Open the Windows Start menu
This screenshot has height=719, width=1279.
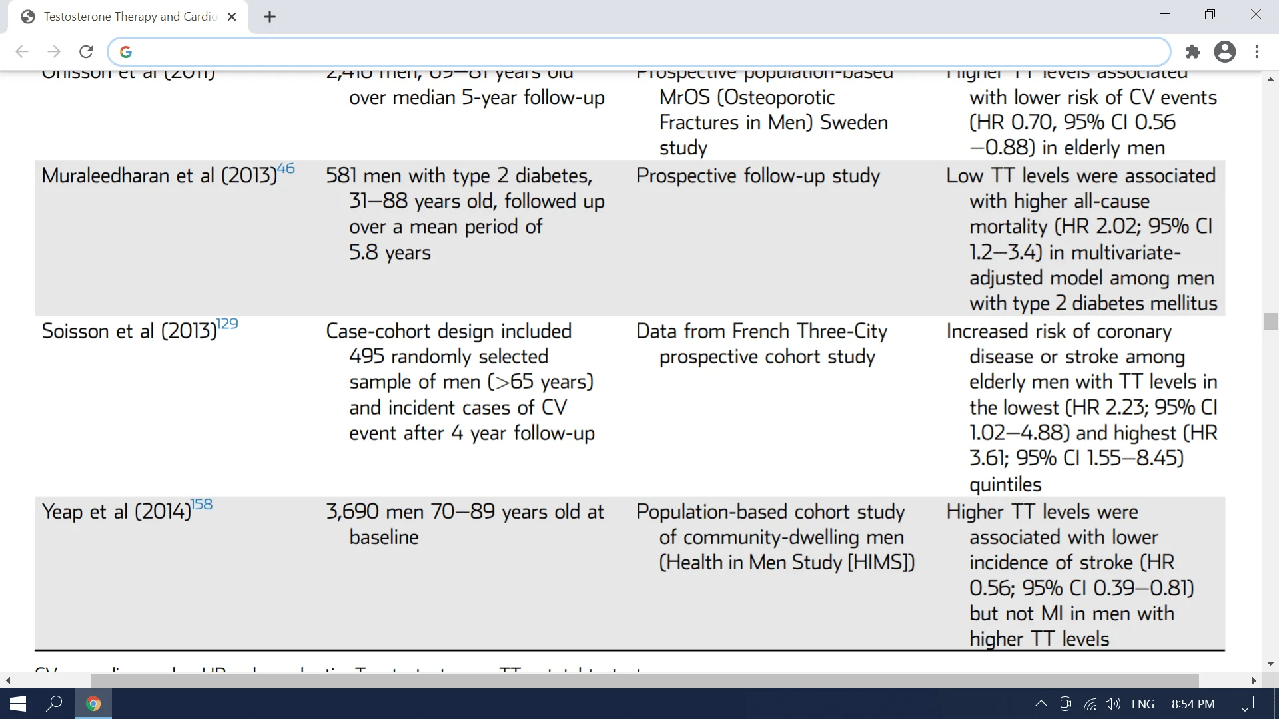click(x=18, y=704)
